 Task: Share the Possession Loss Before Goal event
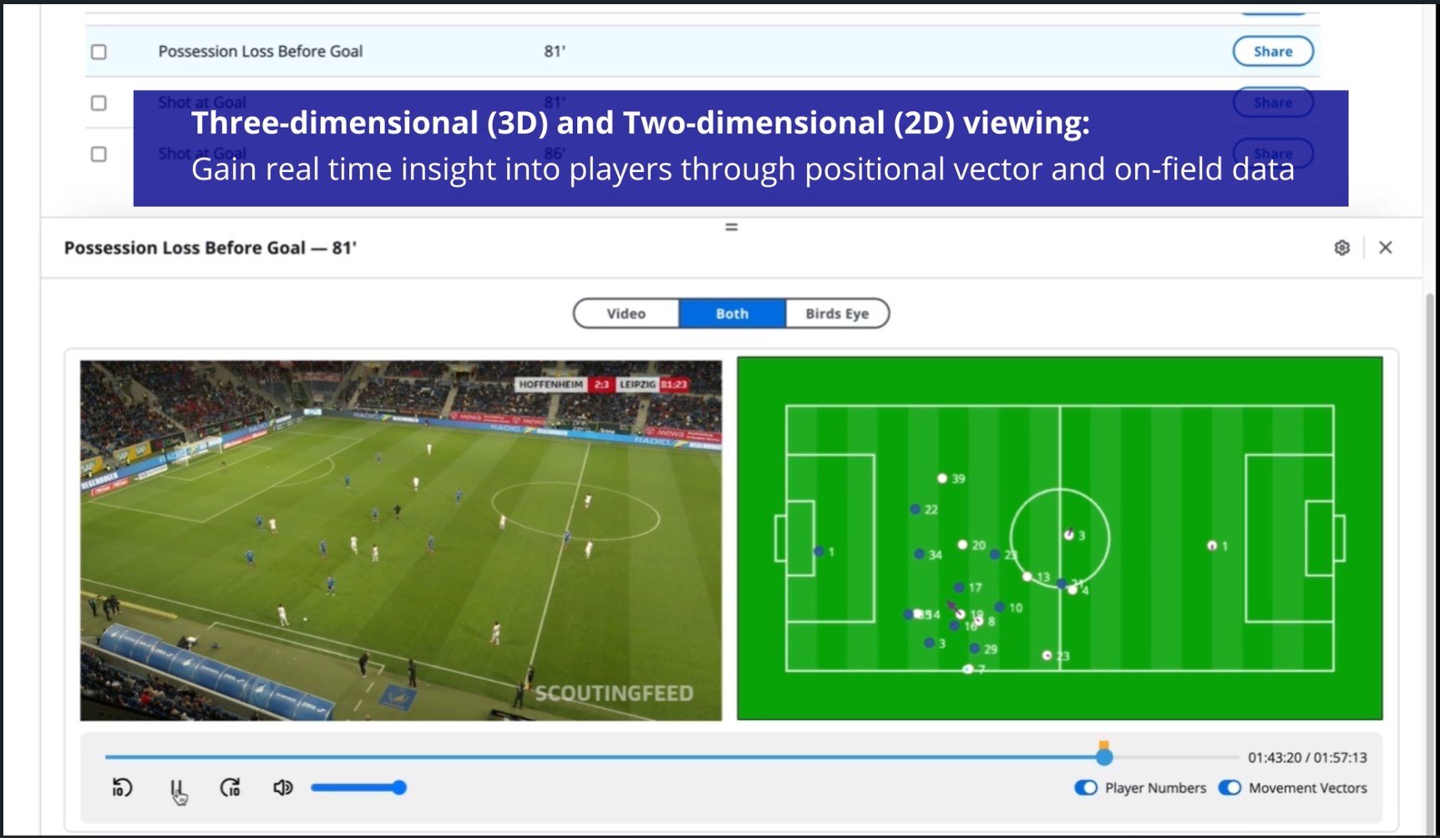1273,52
